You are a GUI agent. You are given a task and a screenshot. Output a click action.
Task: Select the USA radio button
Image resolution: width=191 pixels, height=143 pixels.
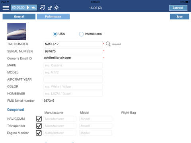point(55,34)
